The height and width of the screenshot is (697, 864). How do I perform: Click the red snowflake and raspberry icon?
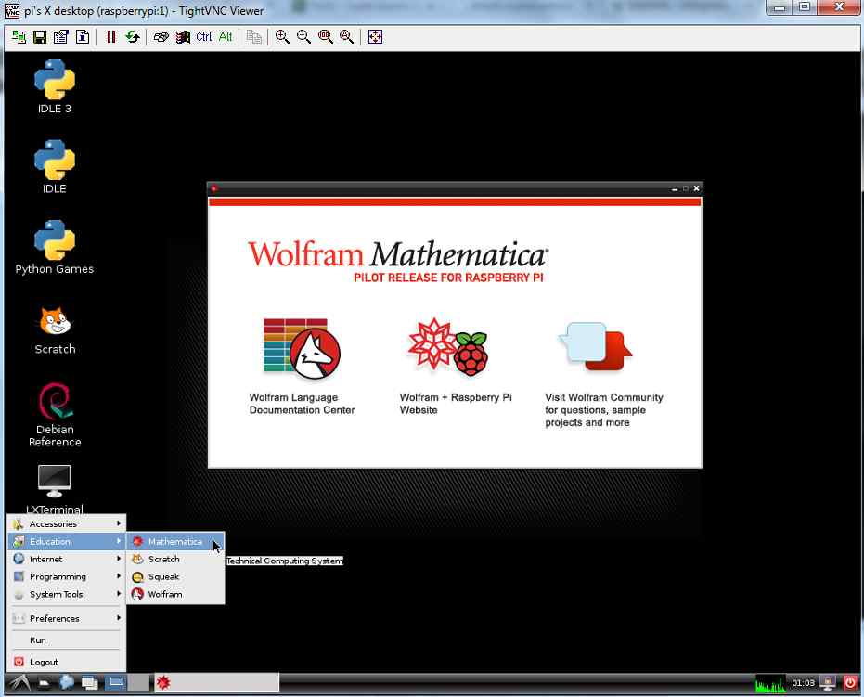[x=448, y=347]
